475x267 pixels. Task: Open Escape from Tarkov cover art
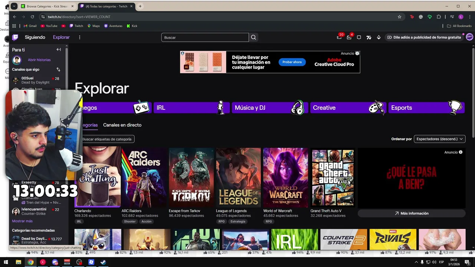pyautogui.click(x=191, y=178)
